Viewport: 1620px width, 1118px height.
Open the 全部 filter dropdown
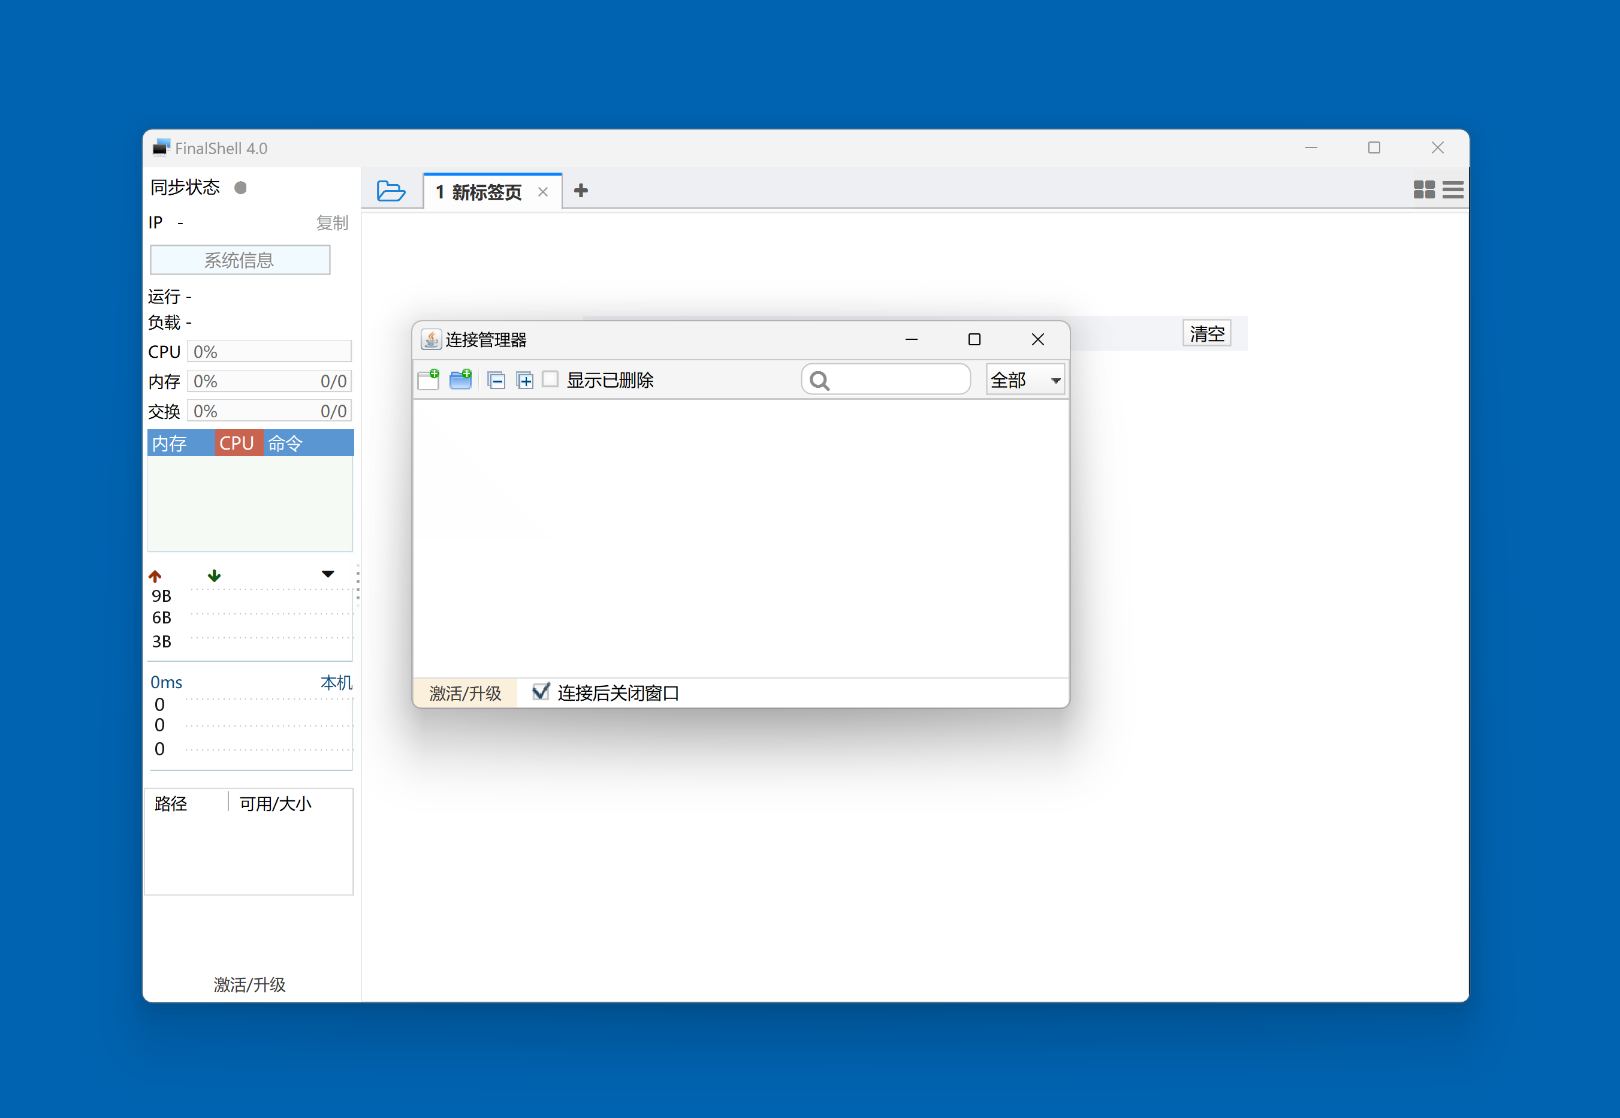pyautogui.click(x=1025, y=379)
